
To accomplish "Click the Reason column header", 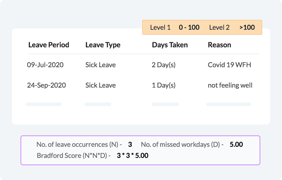I will (219, 45).
